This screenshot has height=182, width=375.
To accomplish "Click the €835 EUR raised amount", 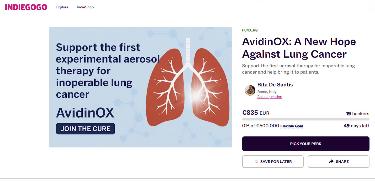I will 256,113.
